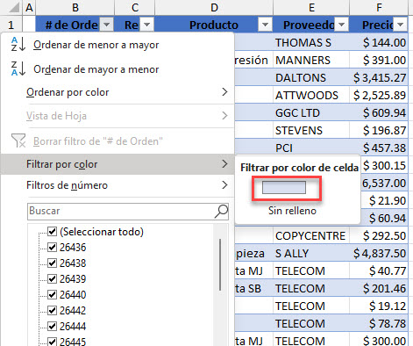Click the sort ascending A-Z icon
This screenshot has height=346, width=413.
tap(18, 45)
